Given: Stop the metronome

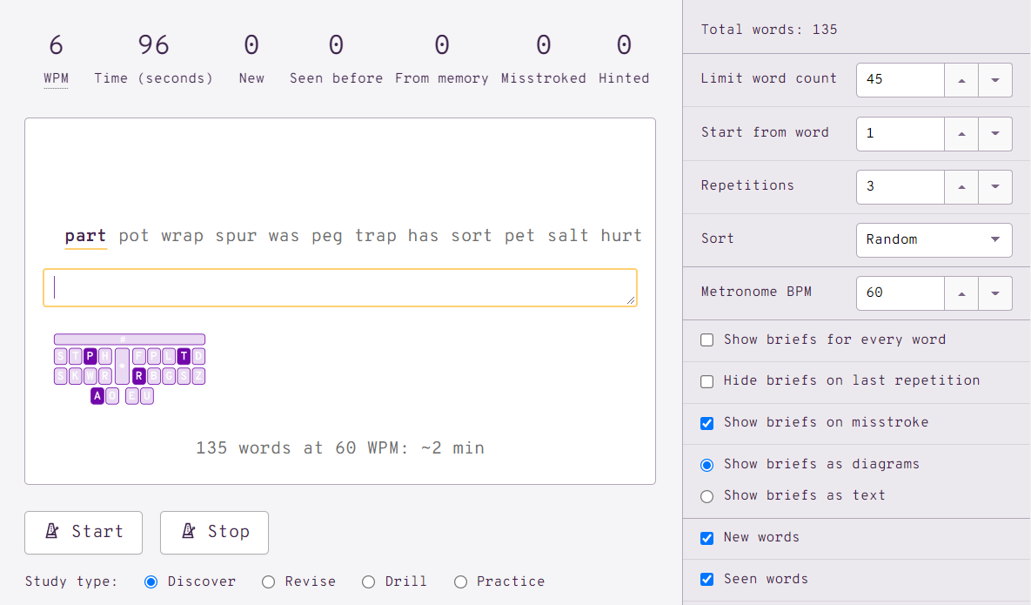Looking at the screenshot, I should [x=214, y=532].
